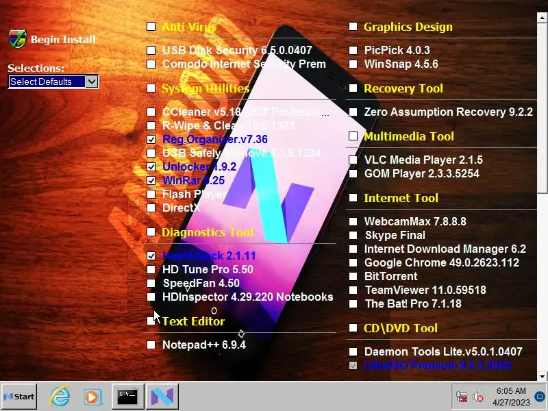The image size is (548, 411).
Task: Check SpeedFan 4.50
Action: tap(151, 283)
